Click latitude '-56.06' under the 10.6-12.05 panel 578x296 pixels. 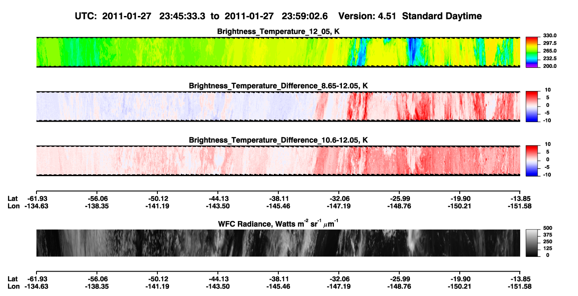[x=97, y=199]
